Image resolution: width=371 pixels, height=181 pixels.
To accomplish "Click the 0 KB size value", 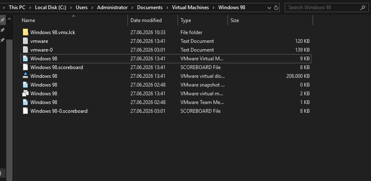I will click(x=305, y=84).
